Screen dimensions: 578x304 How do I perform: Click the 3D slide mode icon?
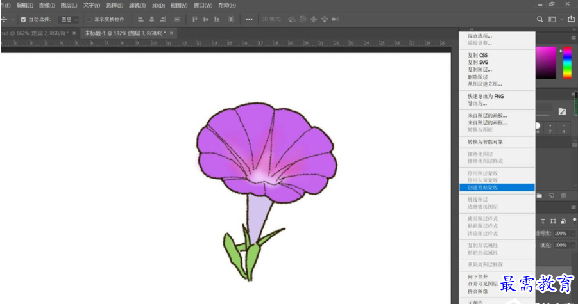tap(325, 19)
